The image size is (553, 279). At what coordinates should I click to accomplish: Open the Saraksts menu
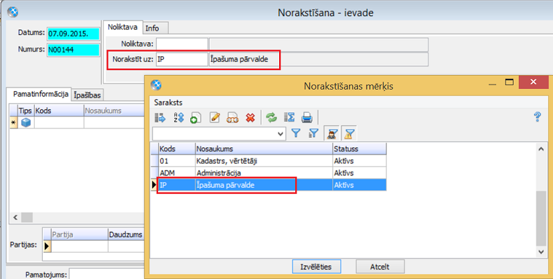click(x=168, y=102)
